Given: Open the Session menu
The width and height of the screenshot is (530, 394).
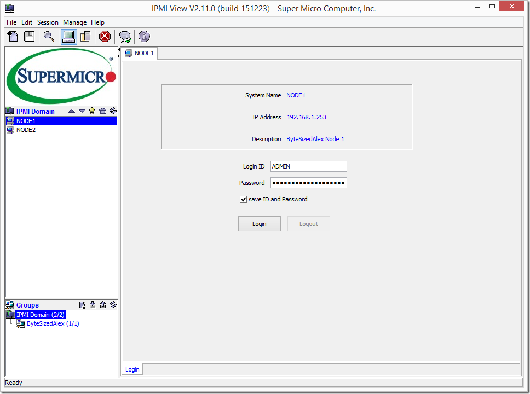Looking at the screenshot, I should [48, 22].
